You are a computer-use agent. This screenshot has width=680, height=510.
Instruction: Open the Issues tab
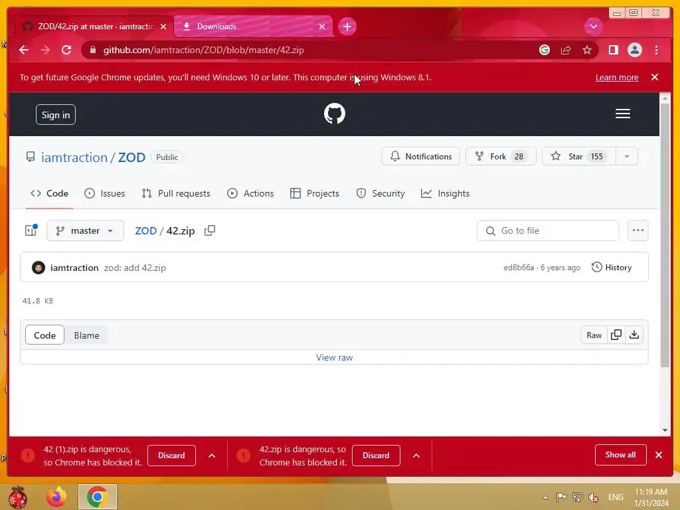(x=104, y=193)
